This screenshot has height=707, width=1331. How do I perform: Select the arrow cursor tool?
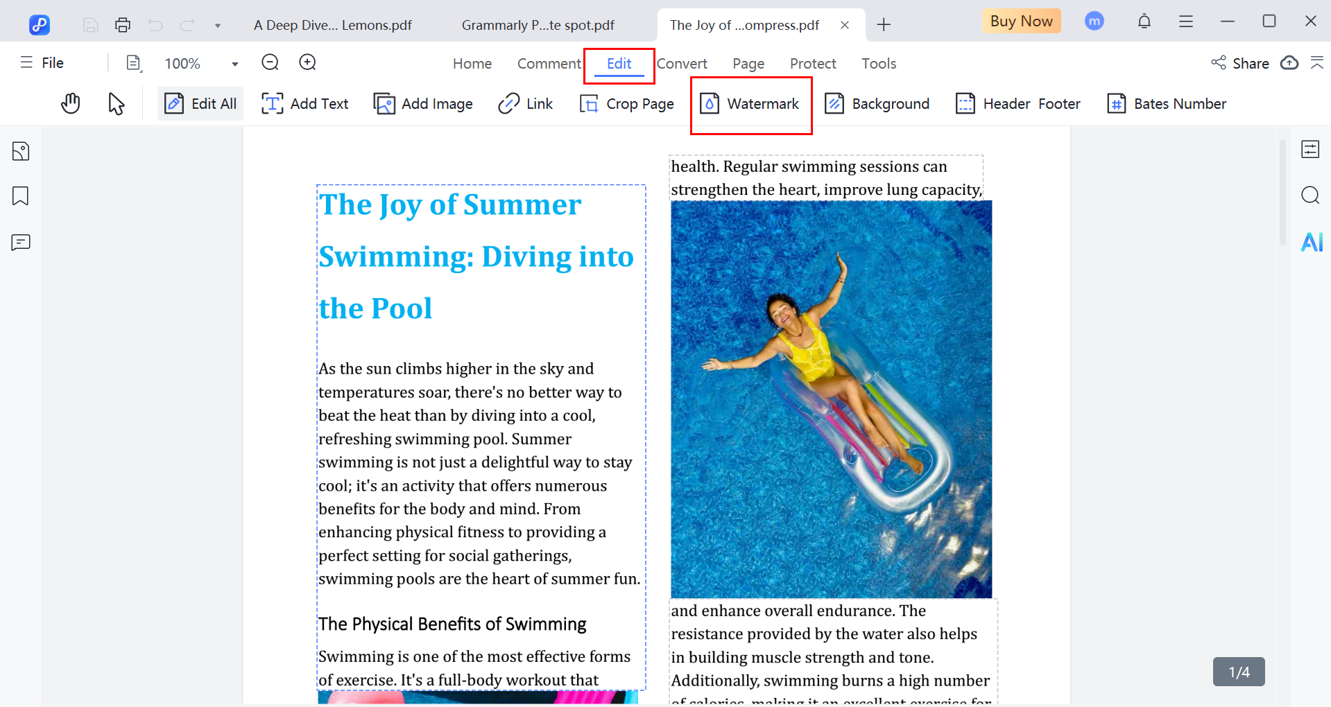pos(116,104)
